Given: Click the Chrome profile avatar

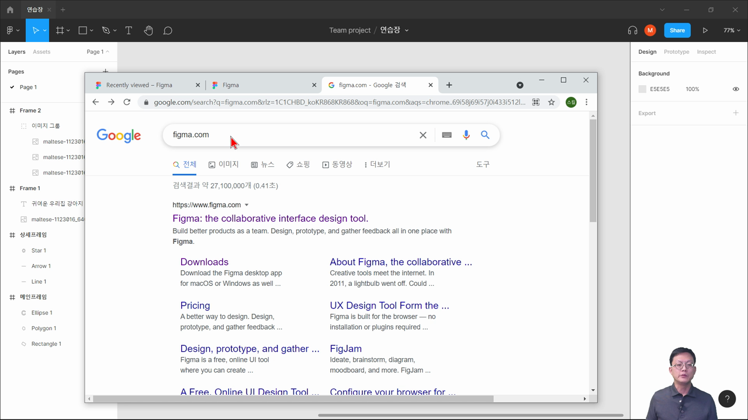Looking at the screenshot, I should tap(571, 102).
